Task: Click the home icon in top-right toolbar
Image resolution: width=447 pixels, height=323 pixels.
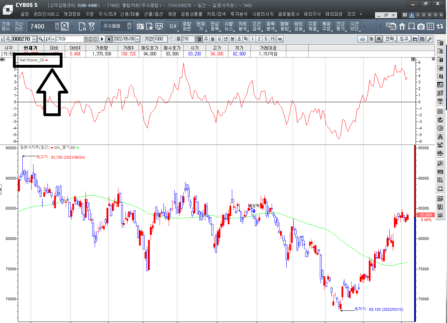Action: (402, 27)
